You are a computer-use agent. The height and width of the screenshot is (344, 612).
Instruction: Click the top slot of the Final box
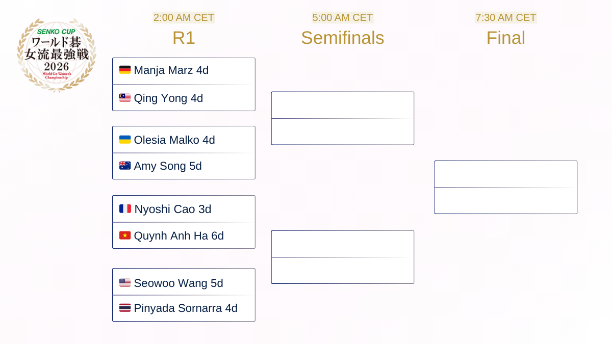(x=505, y=174)
